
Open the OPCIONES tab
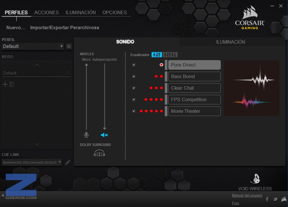coord(115,12)
